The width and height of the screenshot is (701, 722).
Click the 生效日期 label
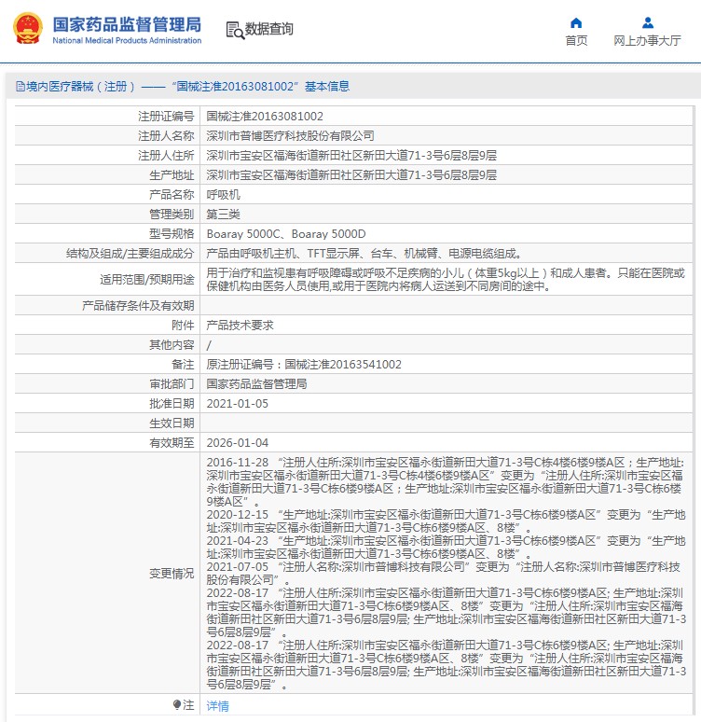[172, 423]
